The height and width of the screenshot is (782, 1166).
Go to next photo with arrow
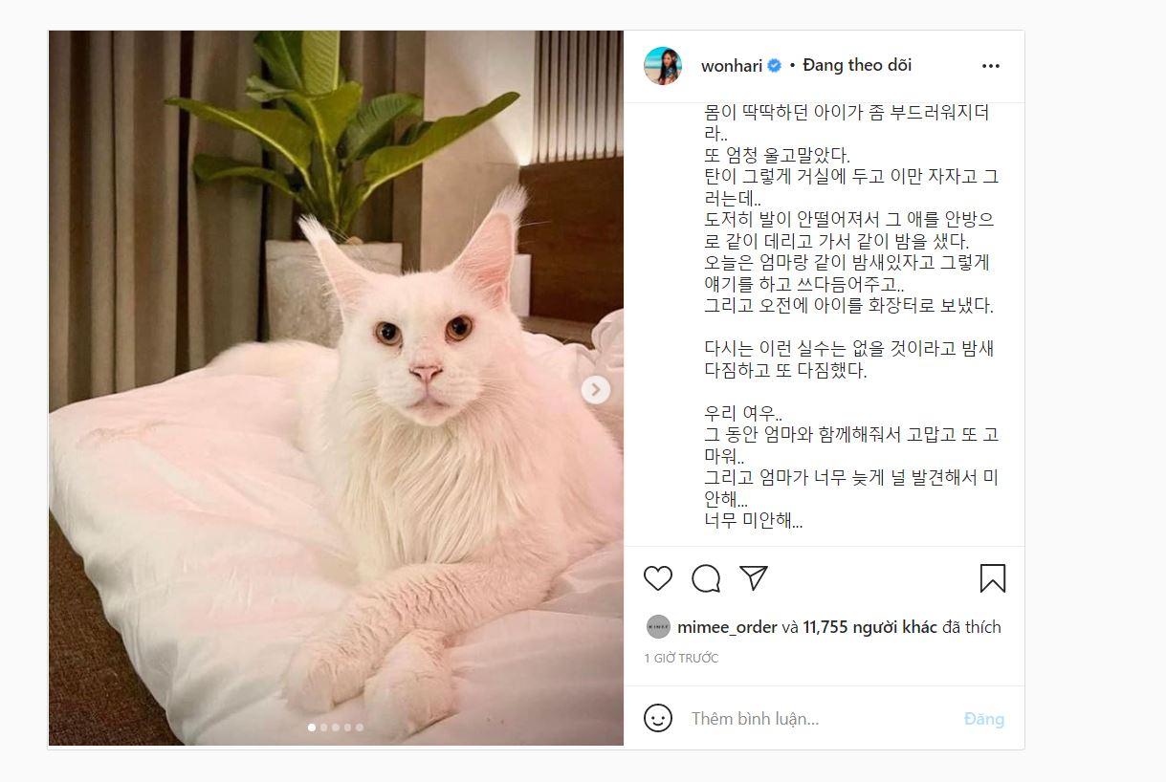[596, 389]
